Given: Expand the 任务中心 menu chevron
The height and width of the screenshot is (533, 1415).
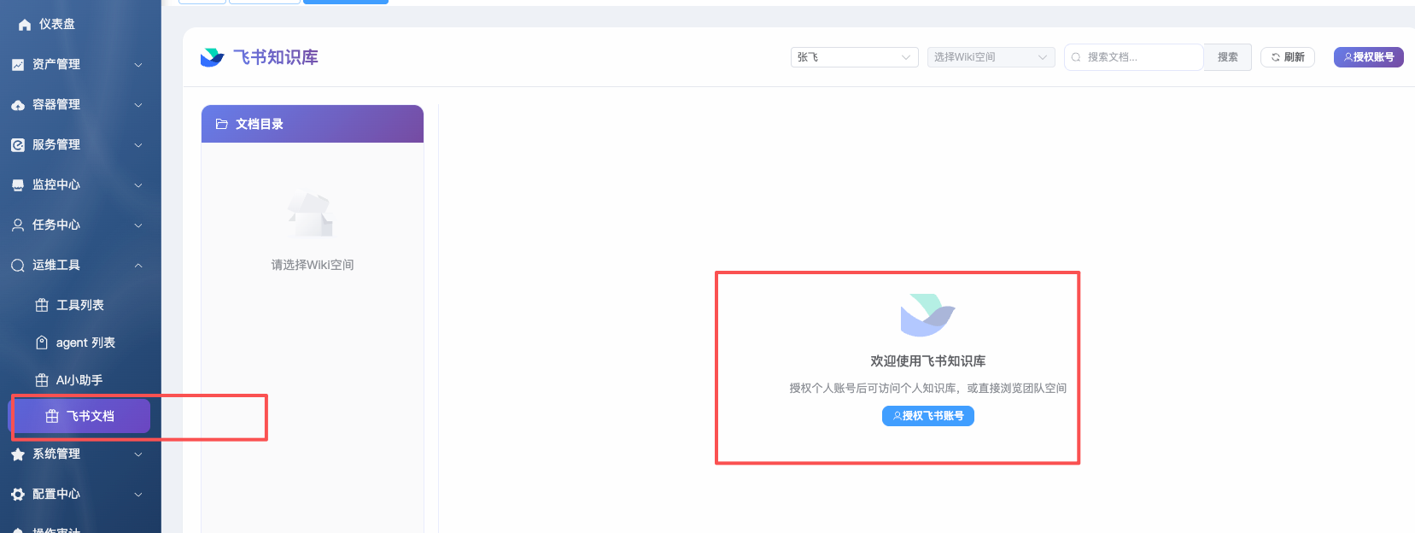Looking at the screenshot, I should pos(138,225).
